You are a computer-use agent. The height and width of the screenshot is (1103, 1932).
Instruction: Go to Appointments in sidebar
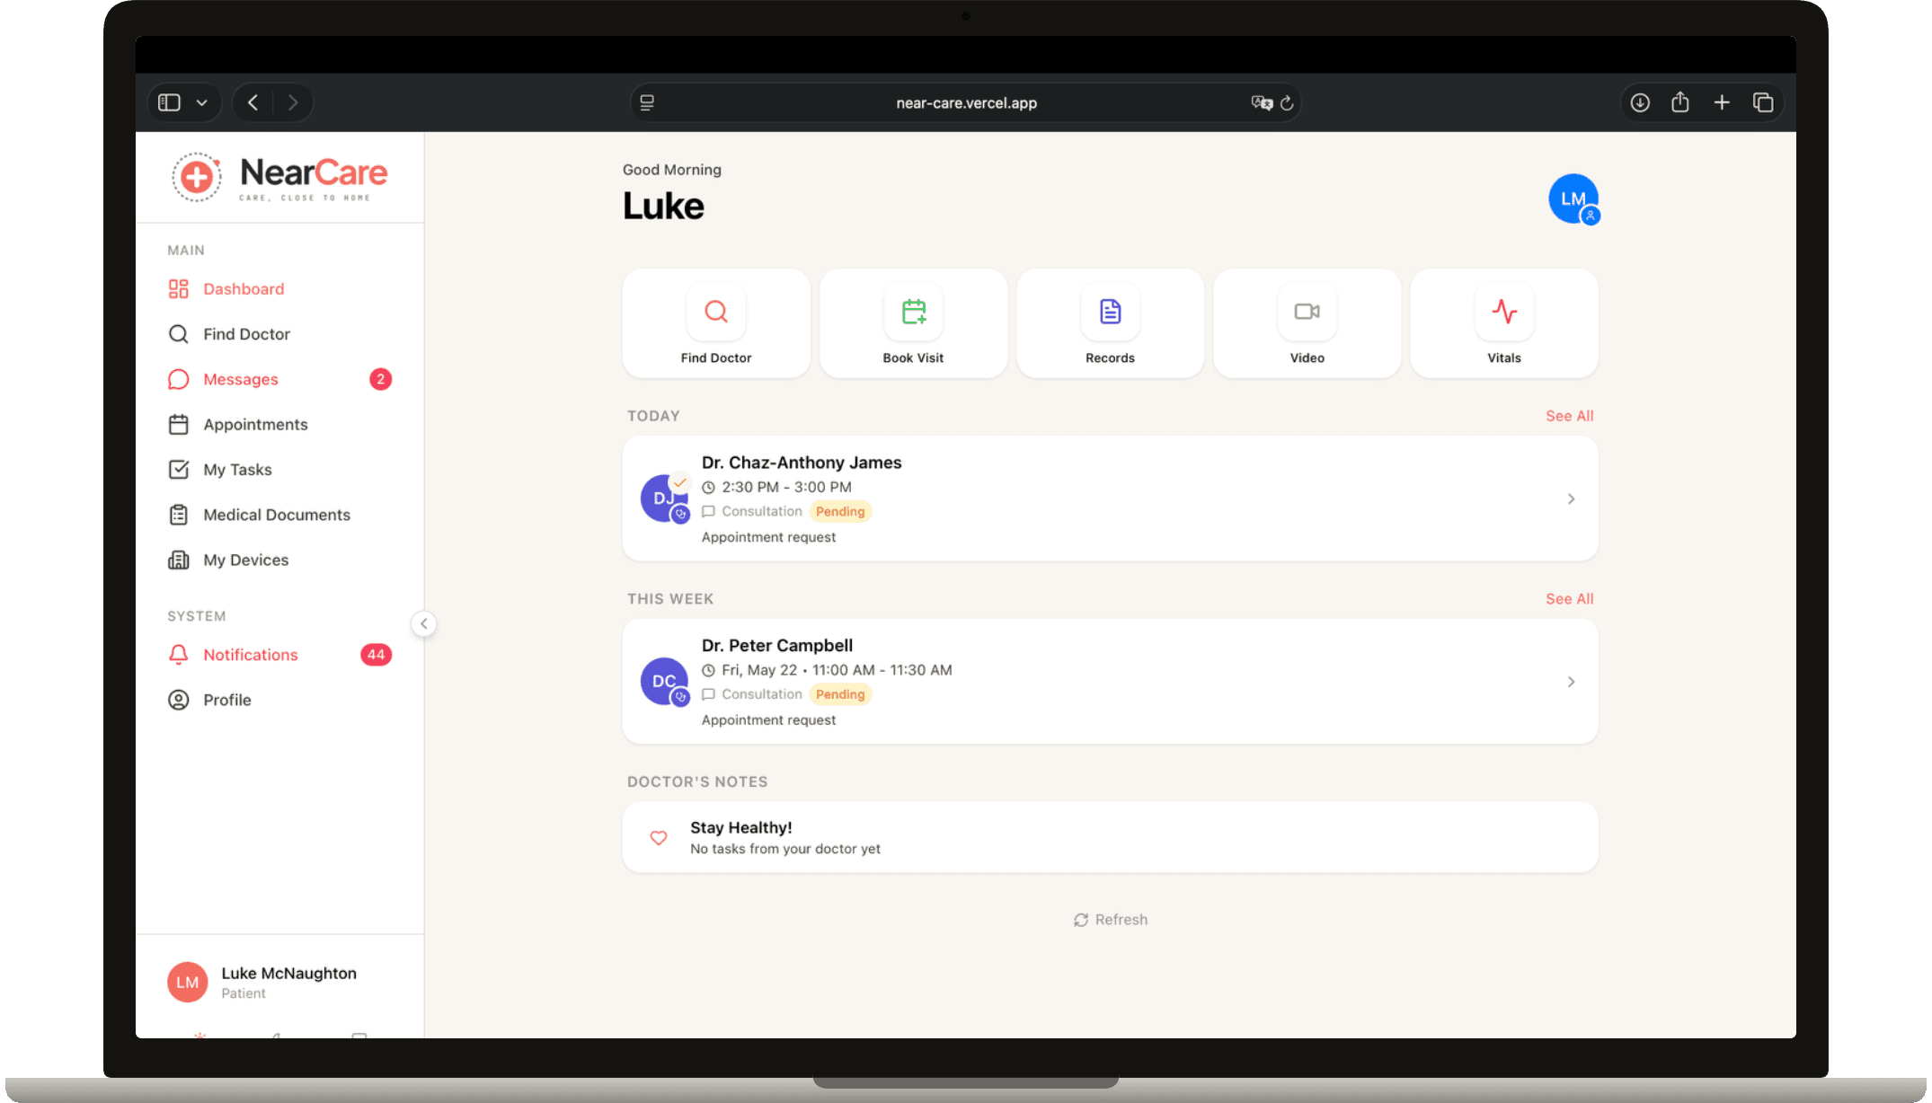pos(279,424)
